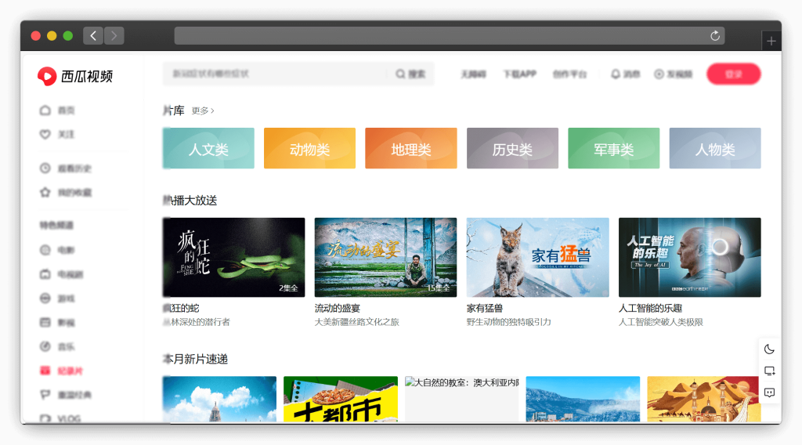Select the 人文类 category tile
This screenshot has height=445, width=802.
(208, 148)
